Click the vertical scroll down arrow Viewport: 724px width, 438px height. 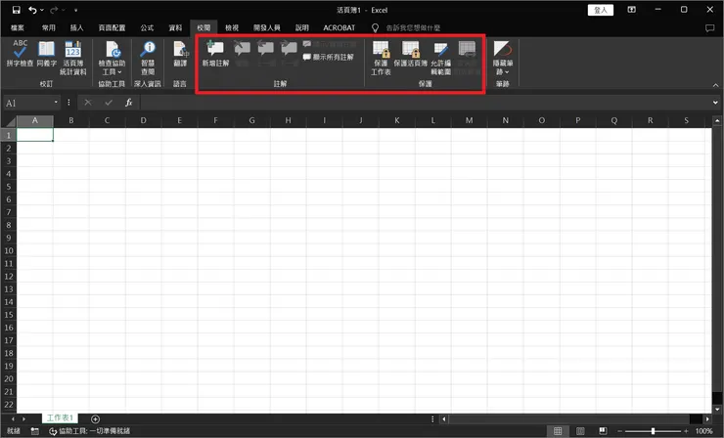[716, 409]
